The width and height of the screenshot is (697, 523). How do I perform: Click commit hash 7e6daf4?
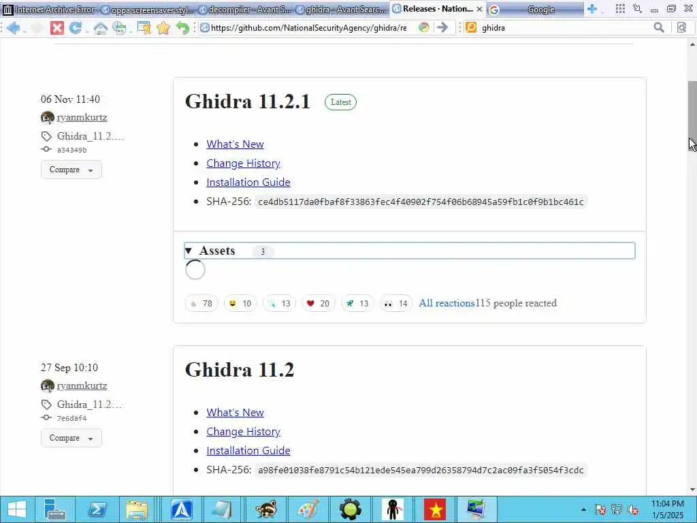pos(71,418)
